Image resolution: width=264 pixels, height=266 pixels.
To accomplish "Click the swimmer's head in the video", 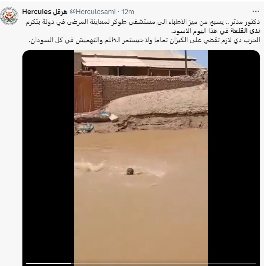I will tap(130, 171).
